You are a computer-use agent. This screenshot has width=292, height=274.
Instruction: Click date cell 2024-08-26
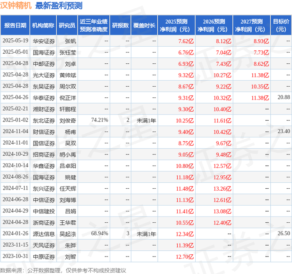[15, 177]
